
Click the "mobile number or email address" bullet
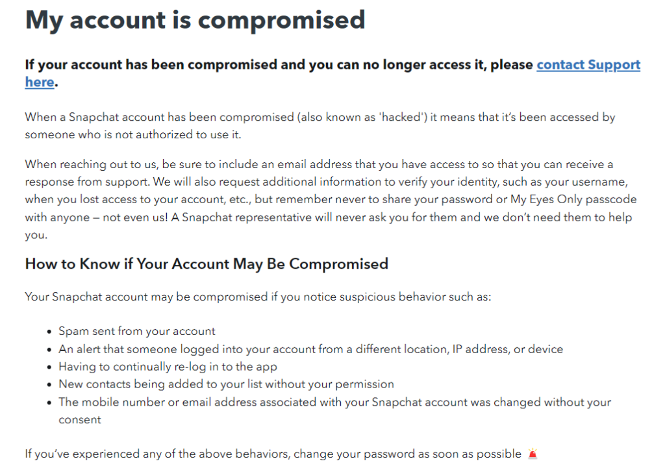tap(334, 402)
